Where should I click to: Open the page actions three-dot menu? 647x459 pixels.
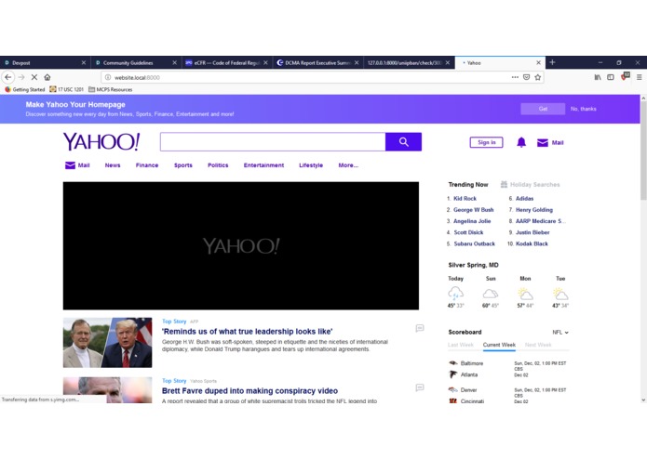pyautogui.click(x=515, y=77)
